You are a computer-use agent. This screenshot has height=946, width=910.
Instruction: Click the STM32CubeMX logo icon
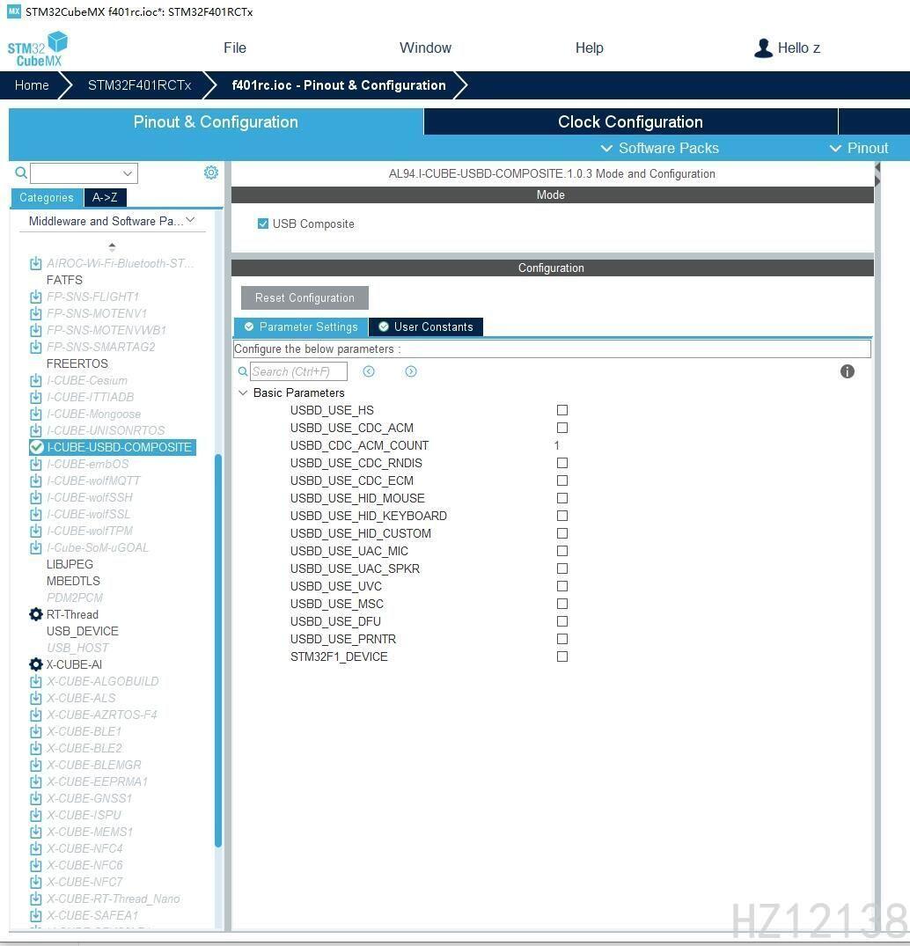click(x=38, y=49)
